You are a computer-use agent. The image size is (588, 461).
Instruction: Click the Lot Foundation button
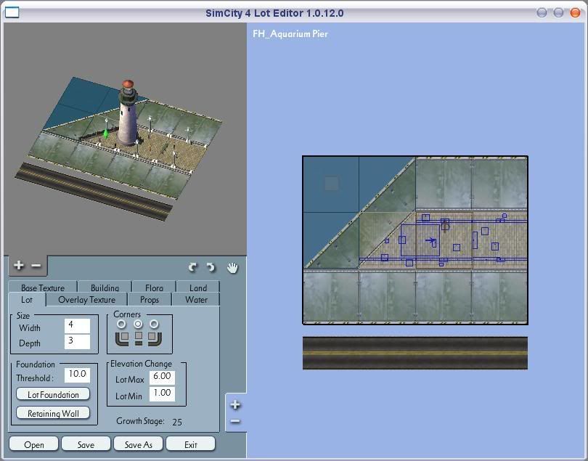53,394
